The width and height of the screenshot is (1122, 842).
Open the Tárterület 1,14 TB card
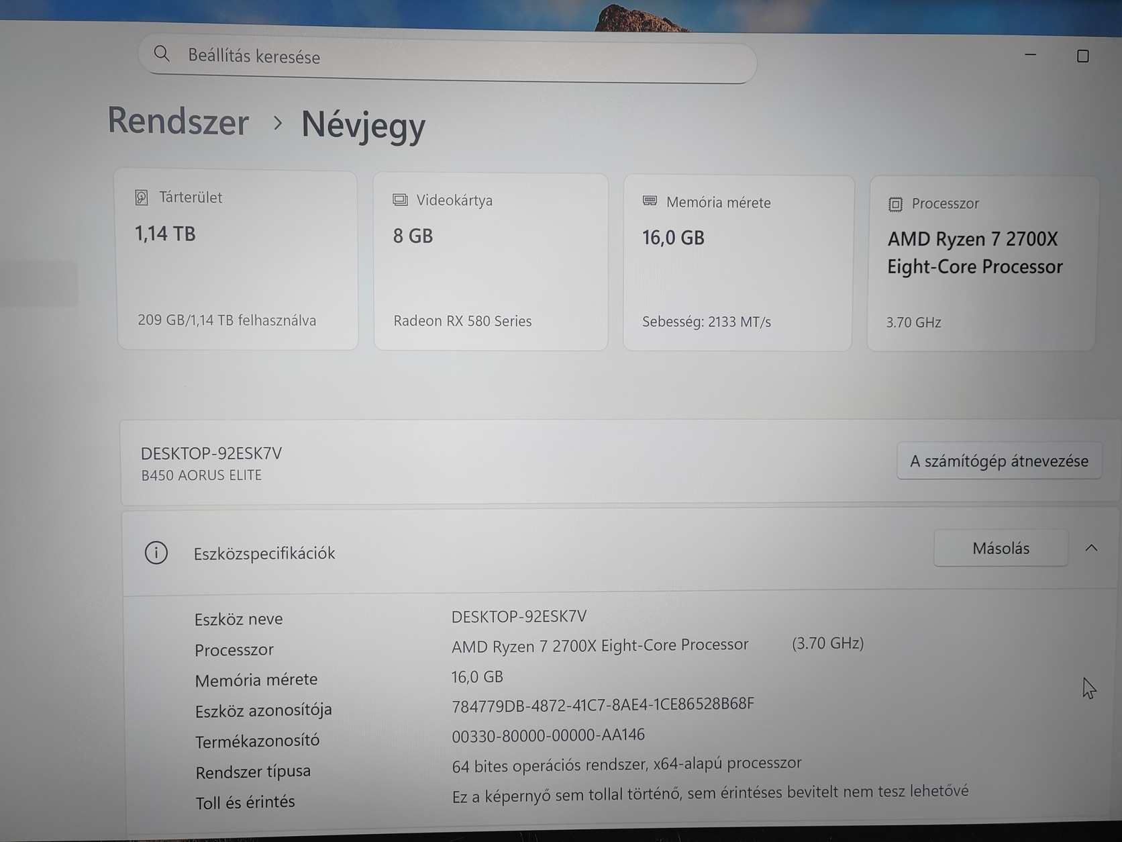pos(237,260)
